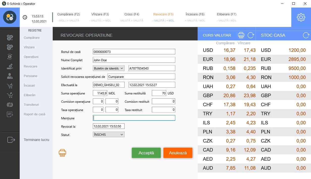Viewport: 311px width, 179px height.
Task: Select Terminare lucru option
Action: tap(36, 140)
